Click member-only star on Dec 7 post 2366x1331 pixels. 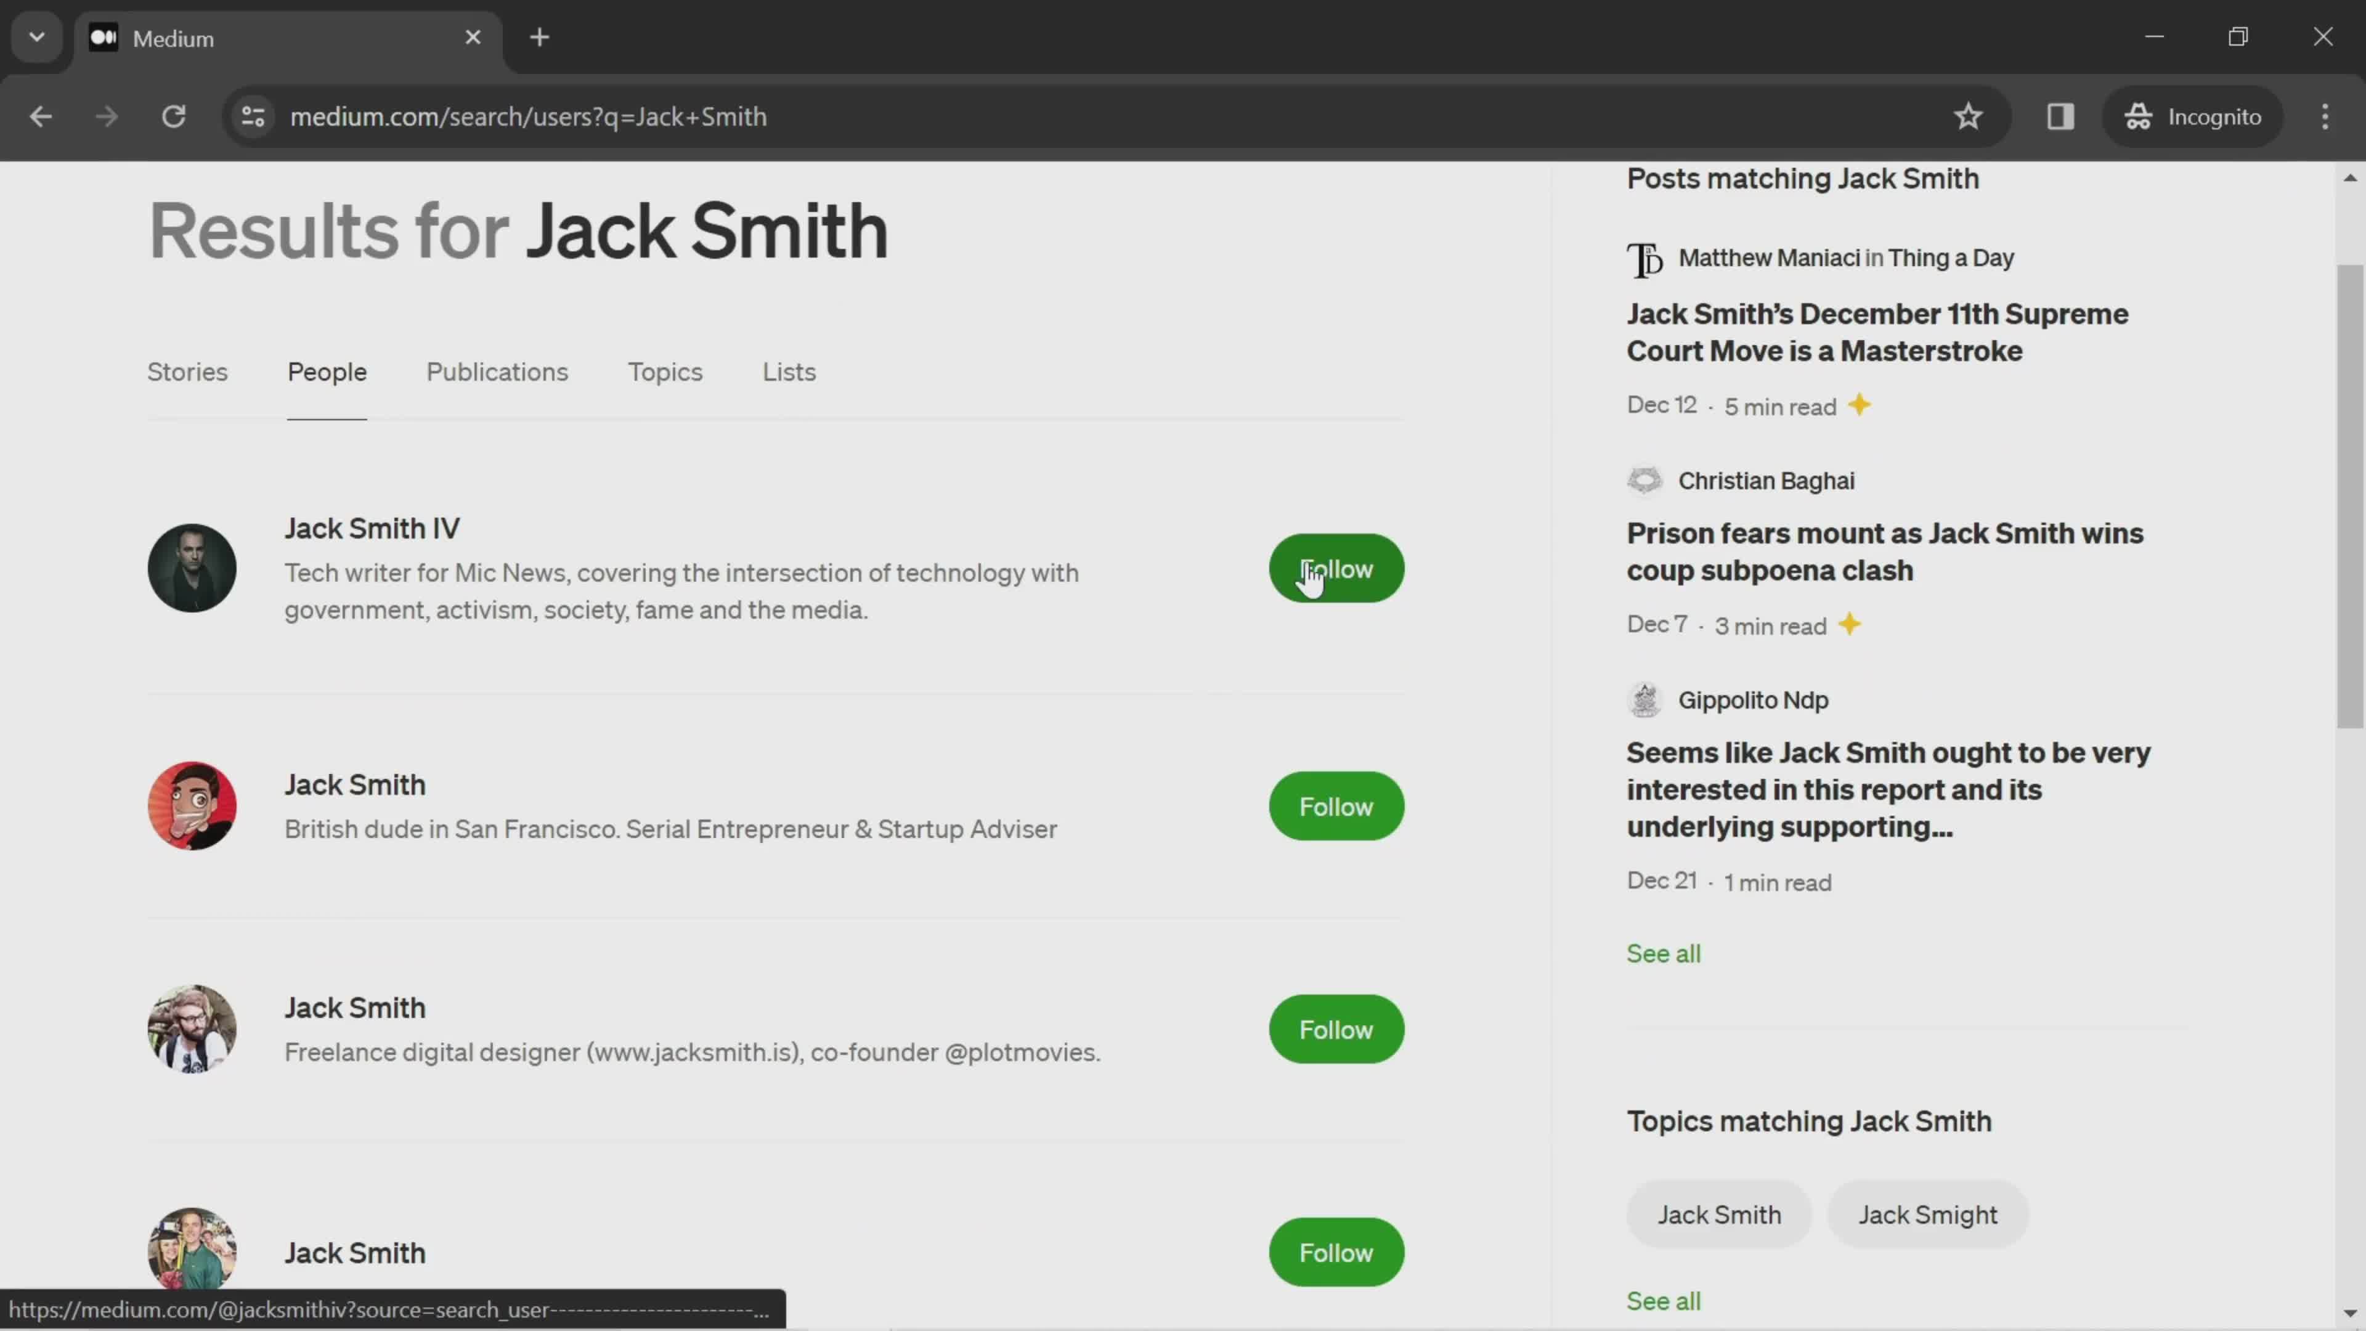pyautogui.click(x=1850, y=625)
